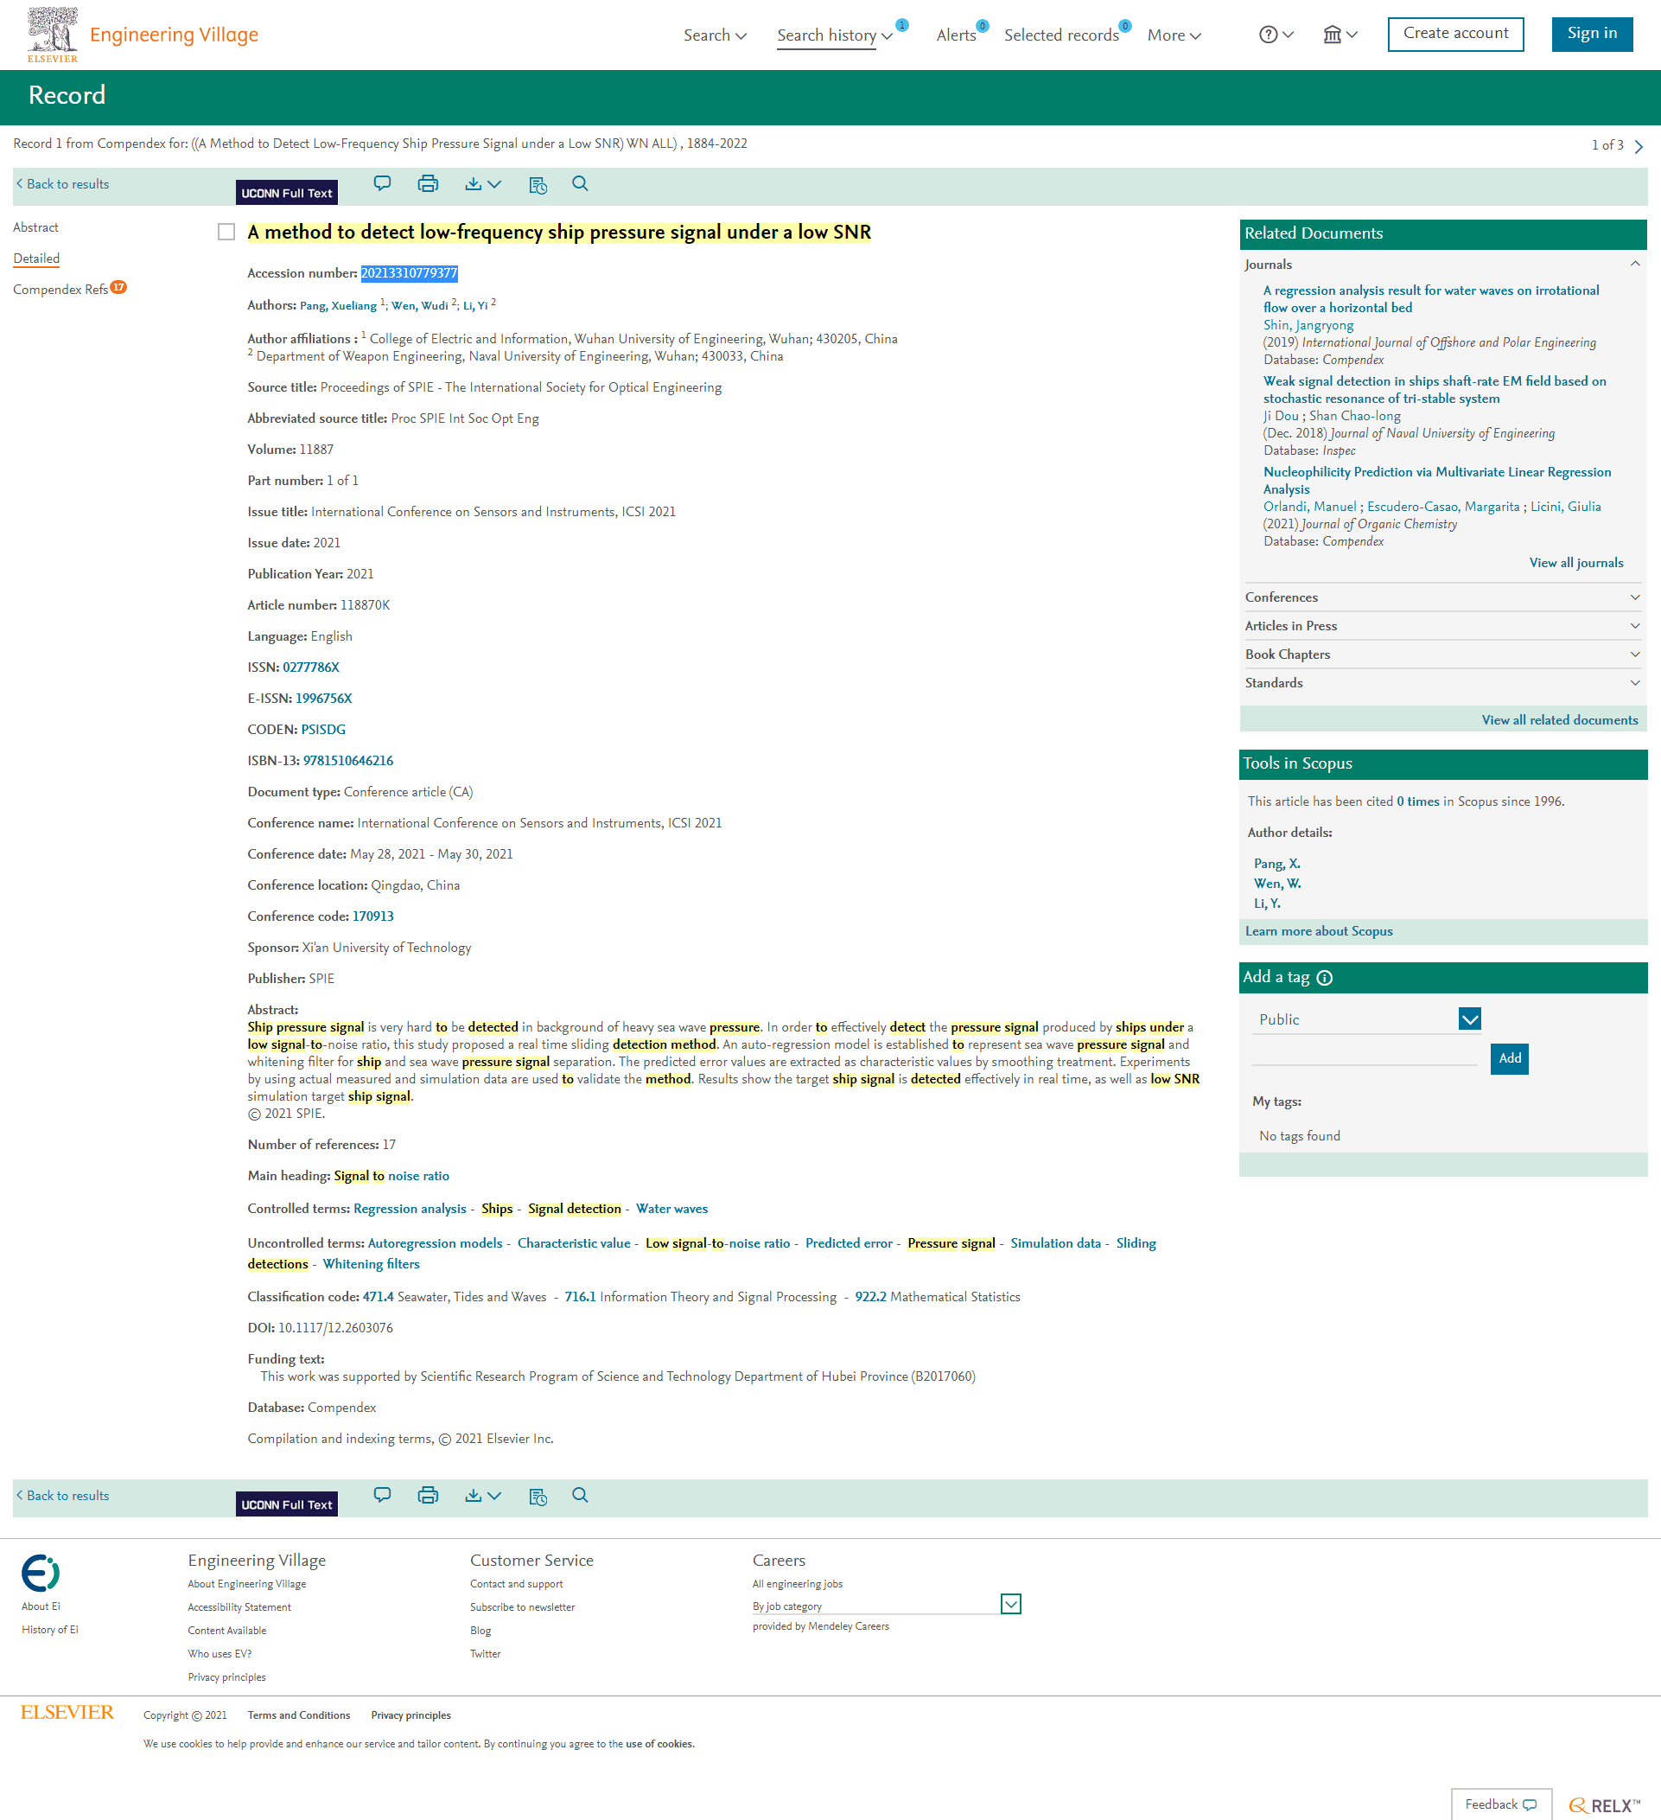This screenshot has width=1661, height=1820.
Task: Click the comment bubble icon in top toolbar
Action: [382, 184]
